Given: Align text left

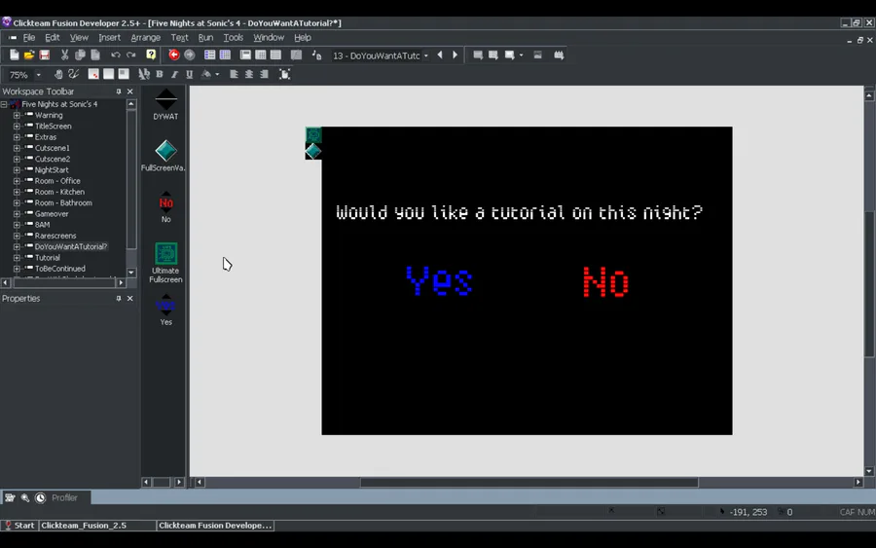Looking at the screenshot, I should [x=234, y=74].
